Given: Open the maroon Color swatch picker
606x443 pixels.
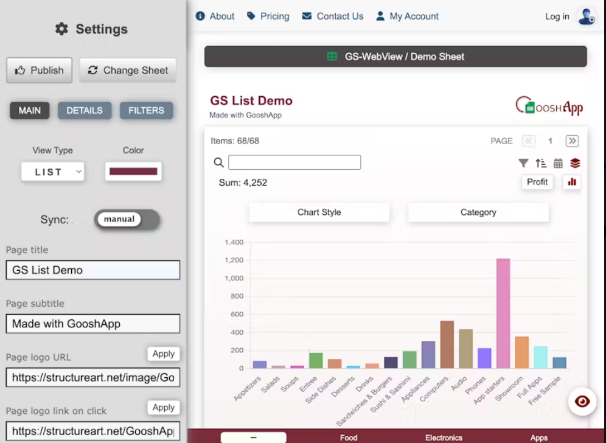Looking at the screenshot, I should pyautogui.click(x=133, y=171).
